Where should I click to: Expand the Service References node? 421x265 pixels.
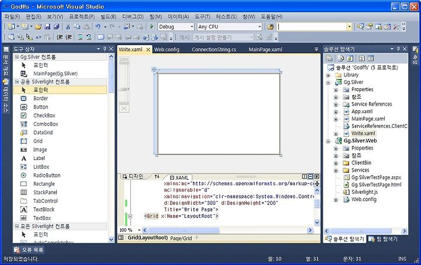[x=336, y=104]
